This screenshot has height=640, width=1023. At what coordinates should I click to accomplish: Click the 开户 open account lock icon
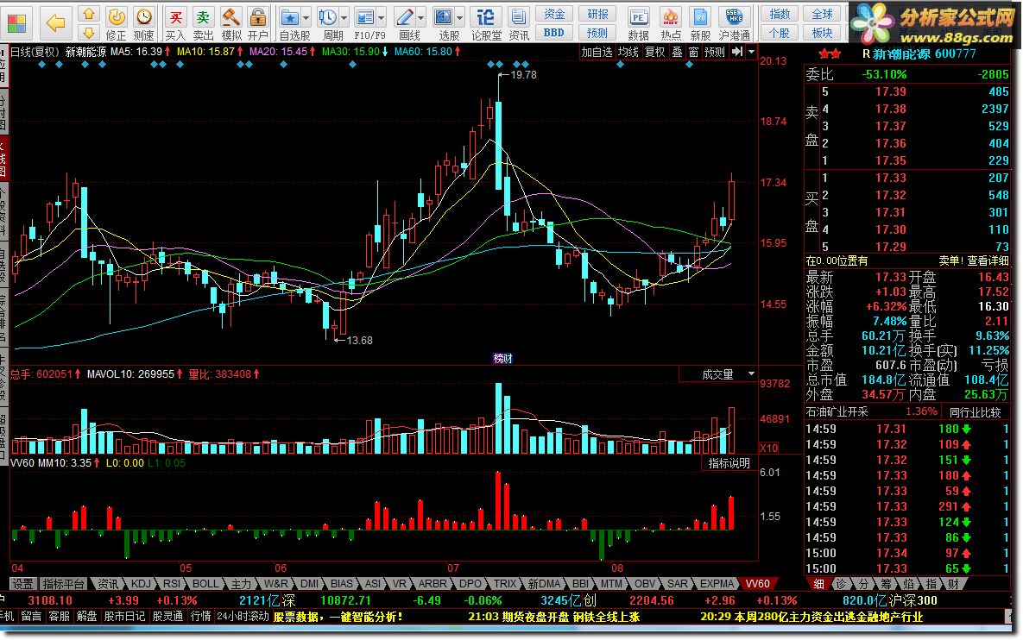coord(258,23)
